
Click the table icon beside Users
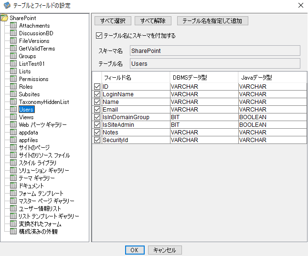[13, 109]
